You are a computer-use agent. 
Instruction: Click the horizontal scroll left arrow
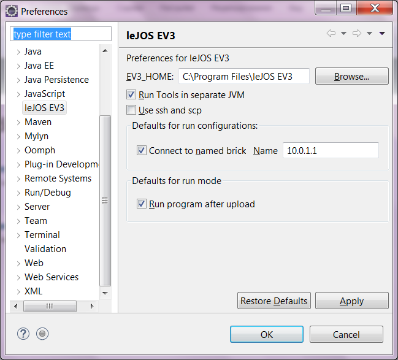point(16,306)
